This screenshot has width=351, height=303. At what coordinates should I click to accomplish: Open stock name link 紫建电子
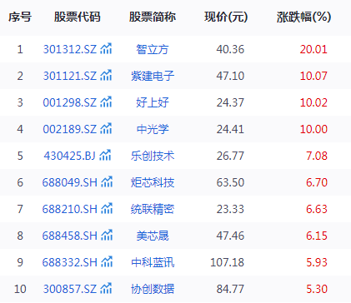[x=153, y=76]
